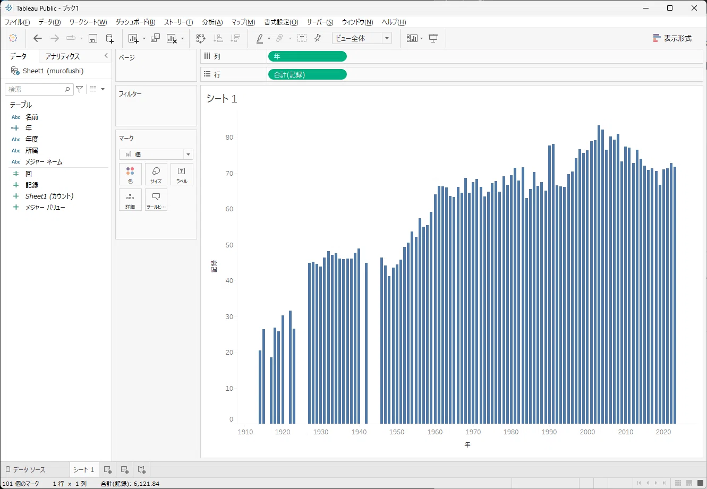This screenshot has height=489, width=707.
Task: Open the データ(D) menu
Action: point(49,22)
